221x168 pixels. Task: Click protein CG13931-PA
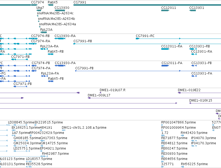coord(202,73)
